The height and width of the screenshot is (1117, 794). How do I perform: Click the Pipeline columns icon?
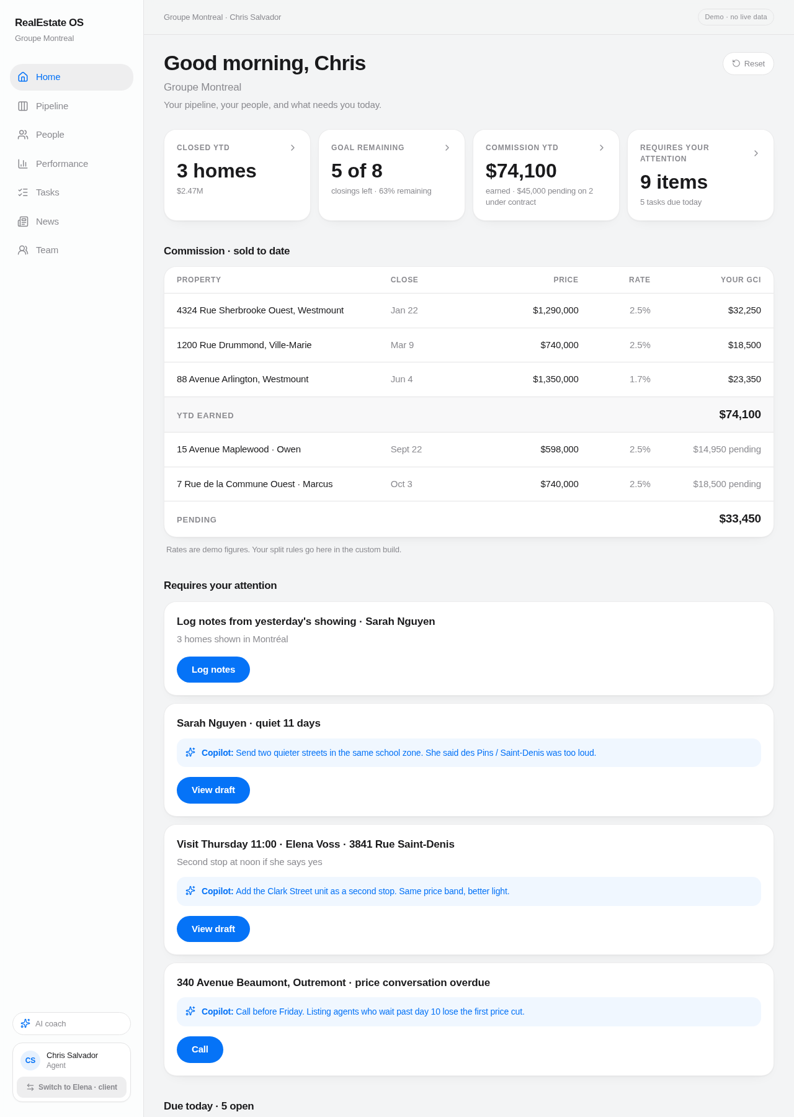click(23, 106)
